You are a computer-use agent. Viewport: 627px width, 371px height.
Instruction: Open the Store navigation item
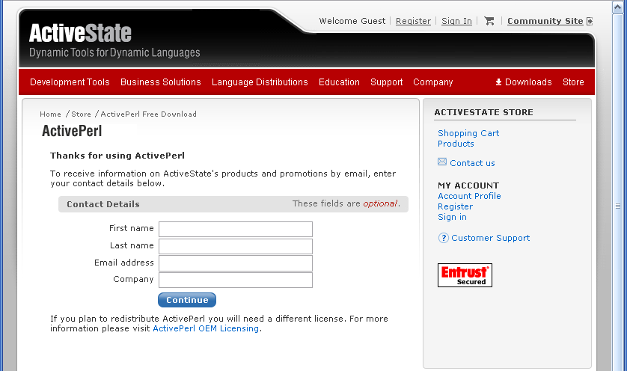(573, 82)
